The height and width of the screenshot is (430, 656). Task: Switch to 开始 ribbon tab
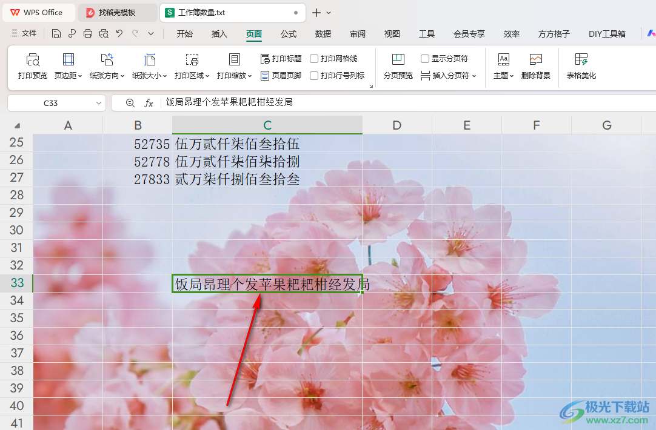(184, 34)
